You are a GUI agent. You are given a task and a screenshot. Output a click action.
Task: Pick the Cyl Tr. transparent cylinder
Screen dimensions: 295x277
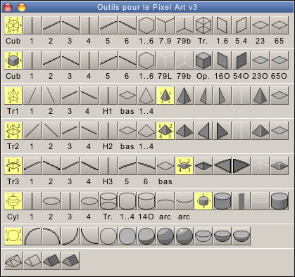click(x=108, y=201)
